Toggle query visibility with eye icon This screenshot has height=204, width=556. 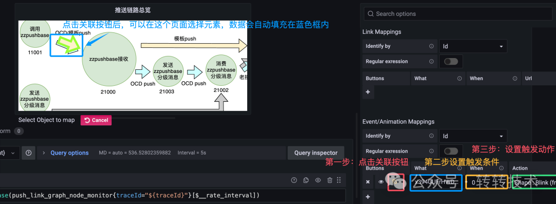318,180
